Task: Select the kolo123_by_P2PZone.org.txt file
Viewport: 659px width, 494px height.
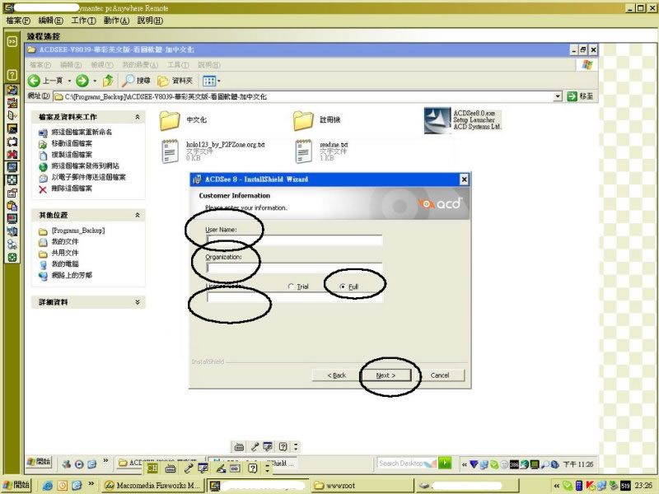Action: tap(213, 151)
